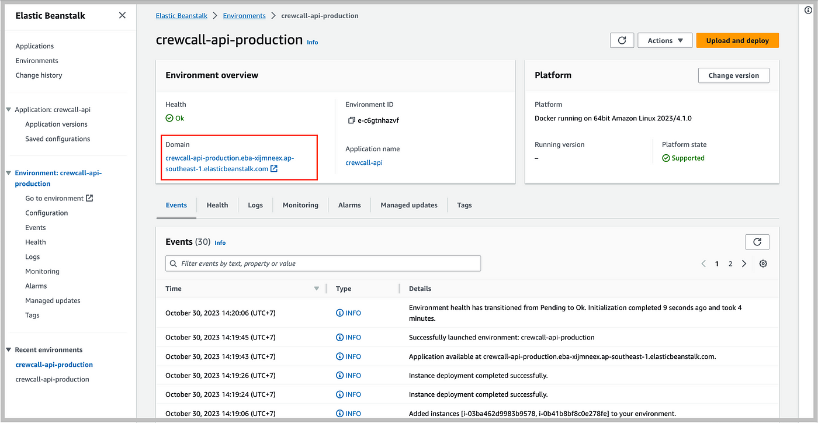The image size is (818, 423).
Task: Sort events by Time column arrow
Action: pyautogui.click(x=317, y=289)
